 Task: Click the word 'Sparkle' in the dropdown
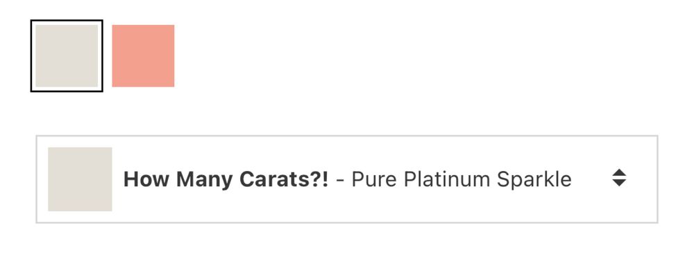click(x=534, y=180)
